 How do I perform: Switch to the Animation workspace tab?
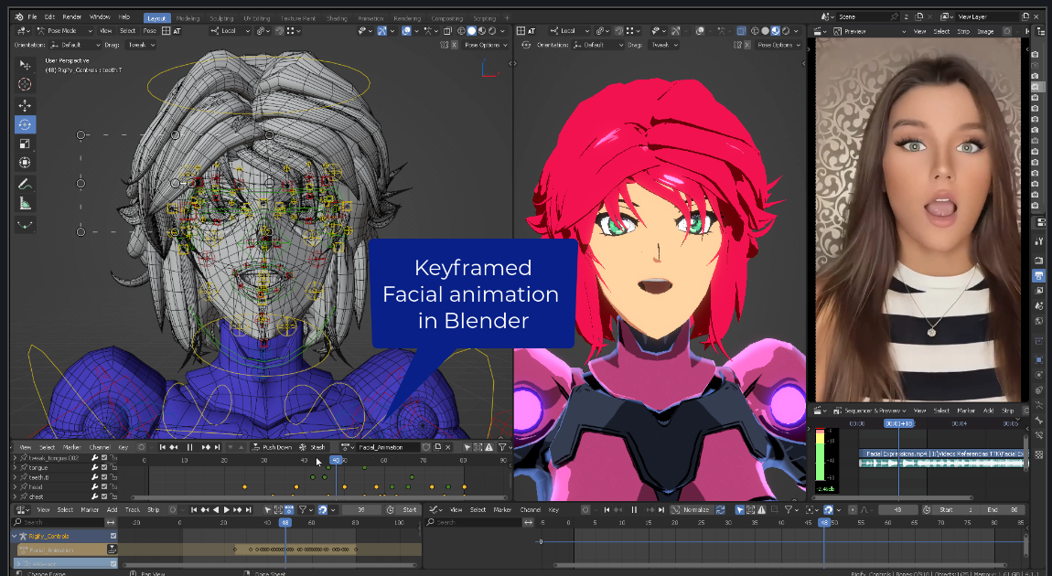370,18
